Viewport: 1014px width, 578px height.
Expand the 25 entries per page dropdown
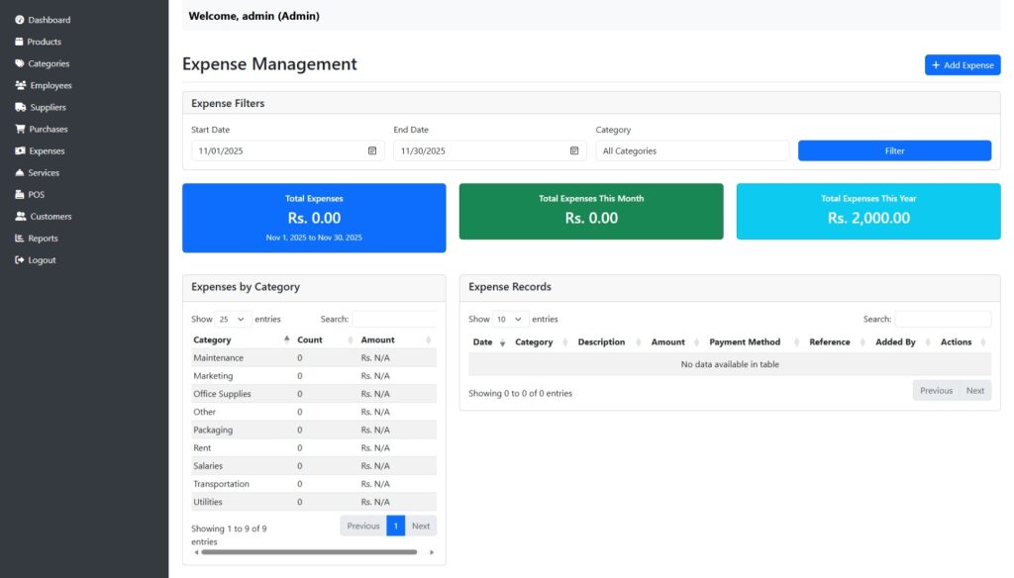pos(233,320)
